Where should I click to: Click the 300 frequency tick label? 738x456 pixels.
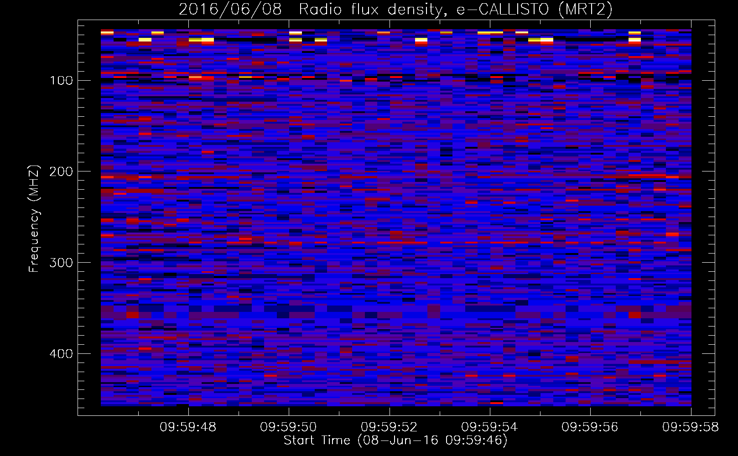coord(62,263)
